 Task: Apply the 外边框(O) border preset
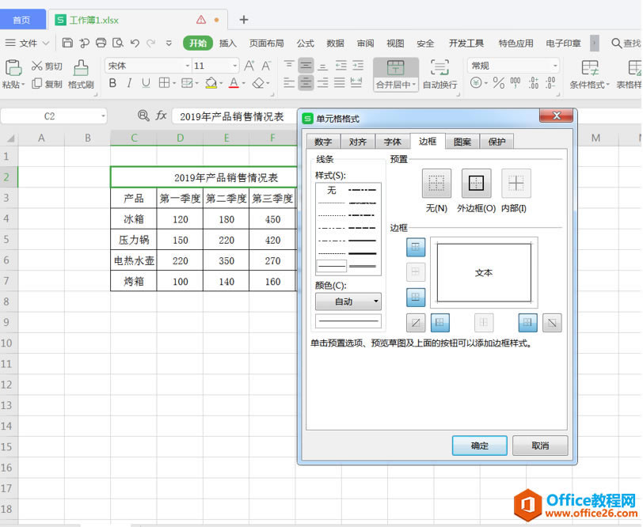(476, 183)
